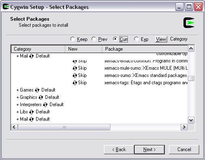Select the Prev radio button

(94, 39)
